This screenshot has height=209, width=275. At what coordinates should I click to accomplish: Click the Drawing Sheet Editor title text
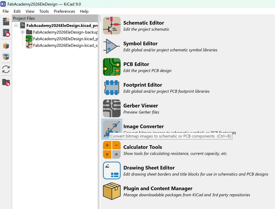[x=149, y=168]
